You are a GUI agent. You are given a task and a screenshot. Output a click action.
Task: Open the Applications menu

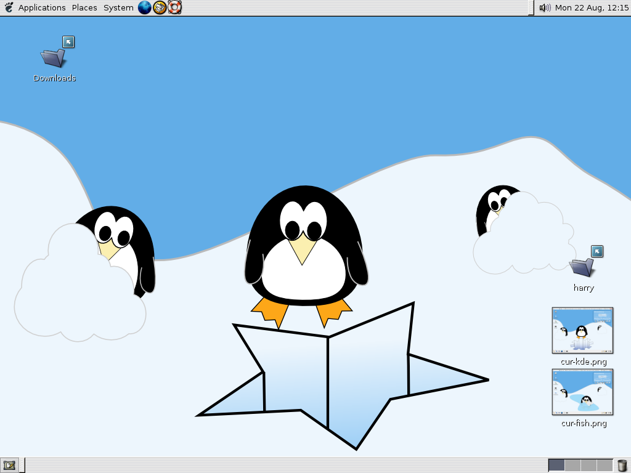(x=42, y=7)
